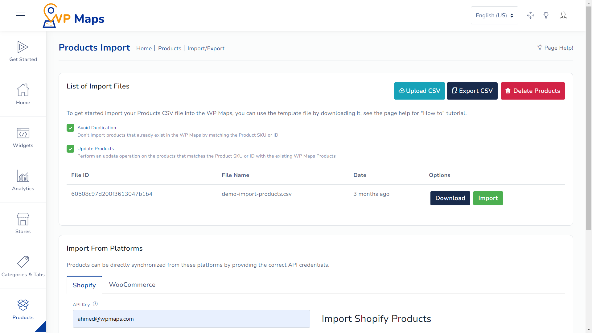Click the Upload CSV button
This screenshot has height=333, width=592.
pyautogui.click(x=419, y=91)
